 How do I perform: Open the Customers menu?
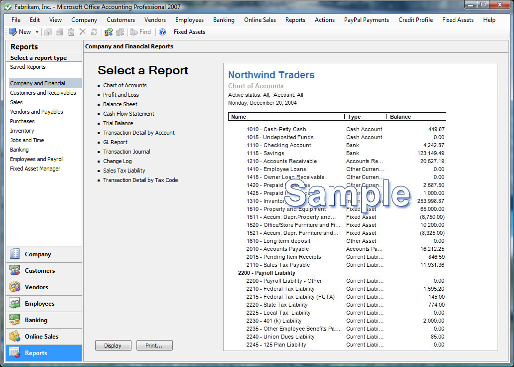pyautogui.click(x=121, y=19)
